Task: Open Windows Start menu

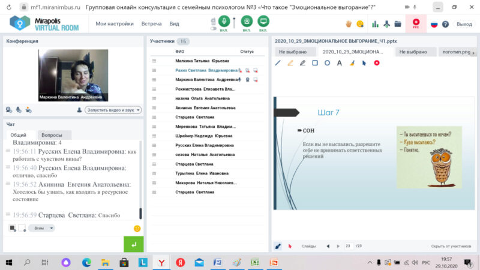Action: pyautogui.click(x=9, y=262)
